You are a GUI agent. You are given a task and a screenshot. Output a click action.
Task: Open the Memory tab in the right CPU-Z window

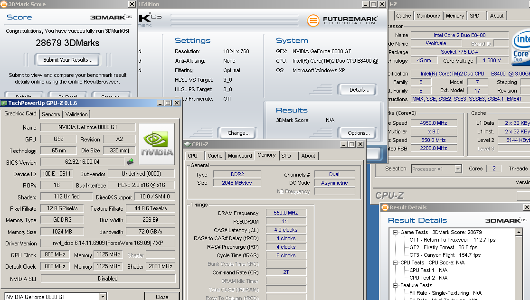click(454, 16)
